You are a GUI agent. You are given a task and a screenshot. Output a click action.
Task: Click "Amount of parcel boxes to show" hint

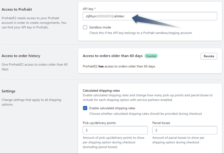pyautogui.click(x=178, y=140)
